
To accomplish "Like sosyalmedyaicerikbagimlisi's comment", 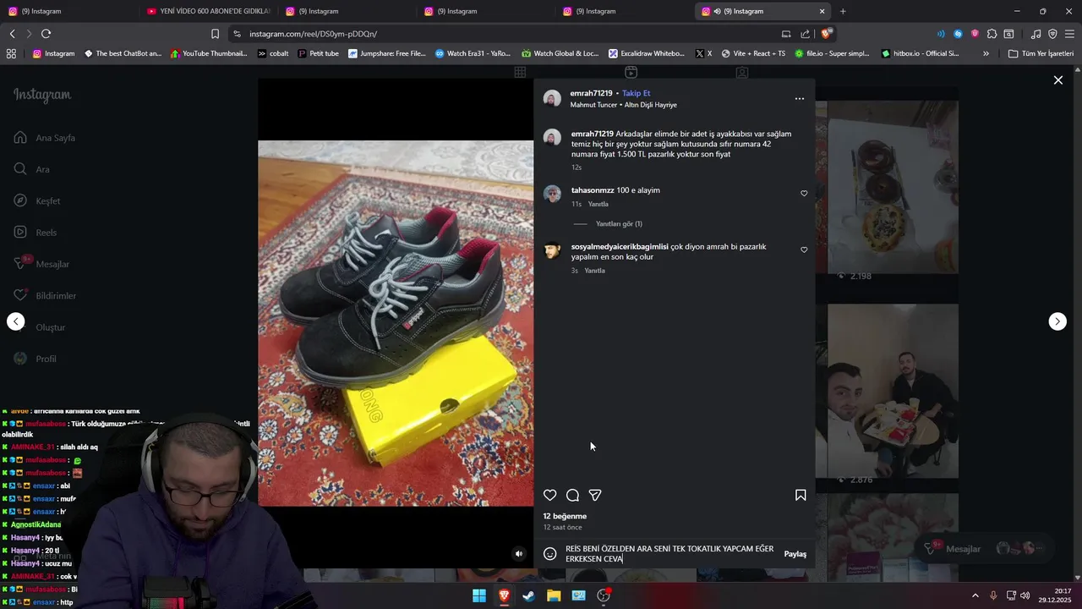I will pyautogui.click(x=804, y=250).
